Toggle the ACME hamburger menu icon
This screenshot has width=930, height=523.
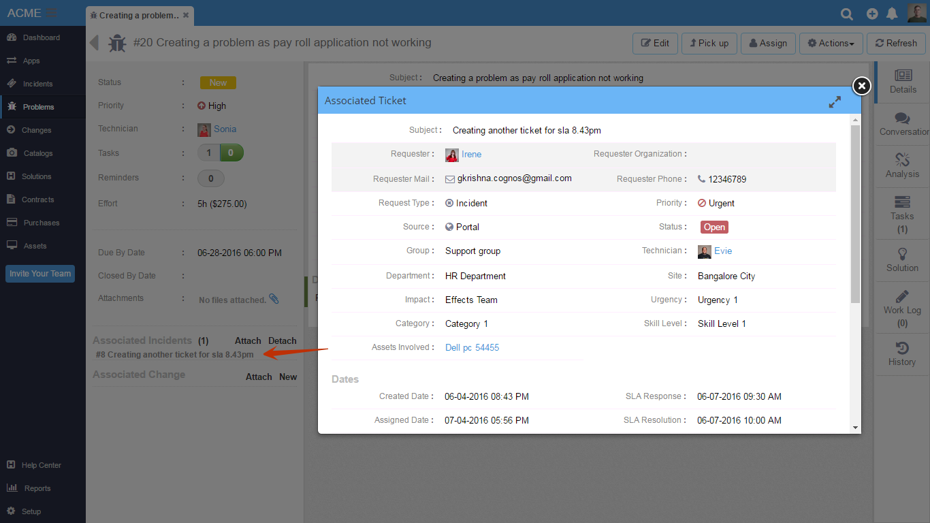click(52, 13)
